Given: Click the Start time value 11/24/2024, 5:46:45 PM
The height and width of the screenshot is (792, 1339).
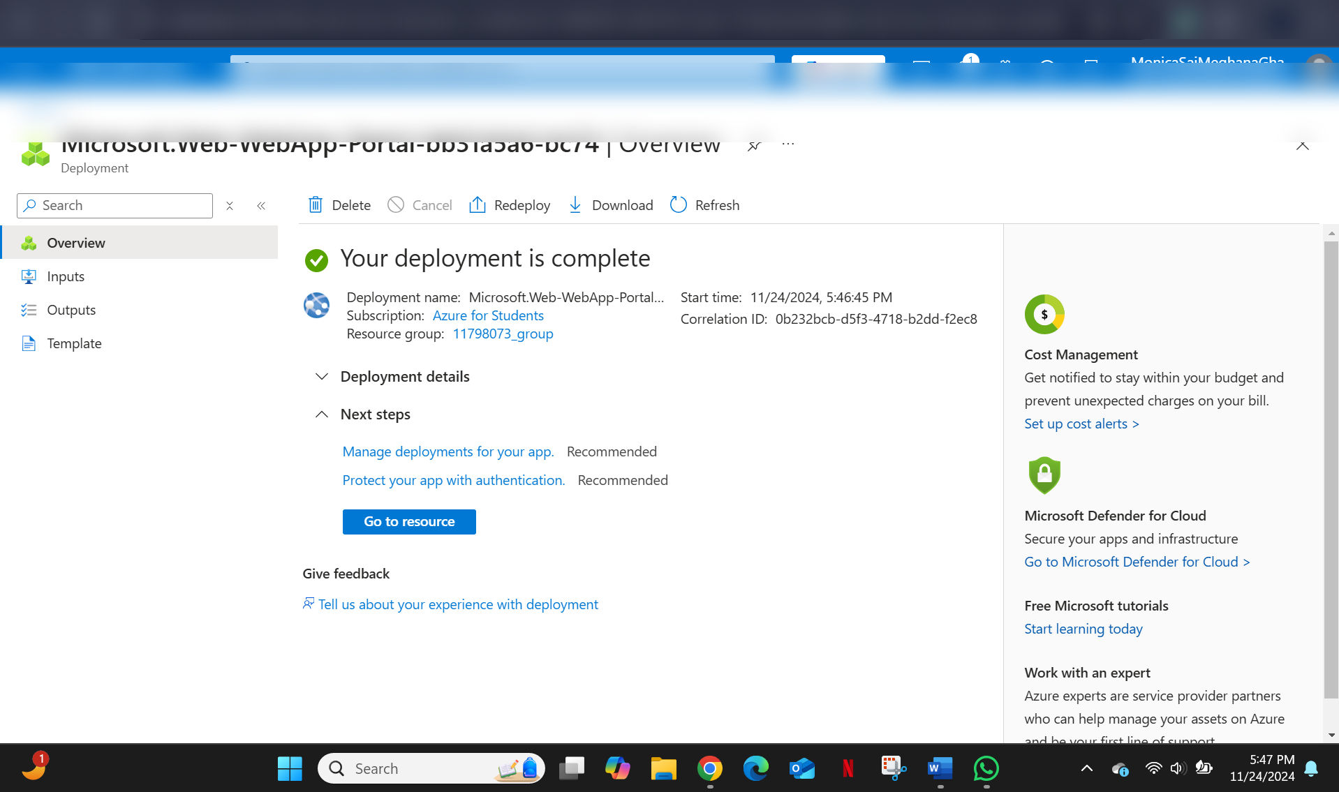Looking at the screenshot, I should 821,297.
